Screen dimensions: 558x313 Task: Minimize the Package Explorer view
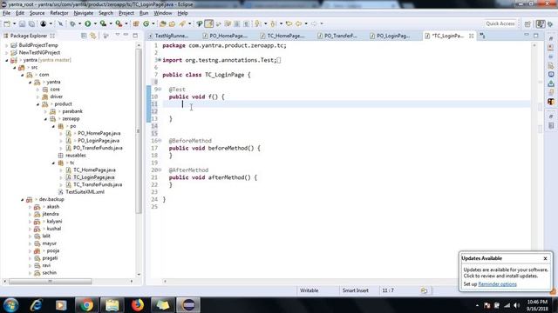[126, 35]
